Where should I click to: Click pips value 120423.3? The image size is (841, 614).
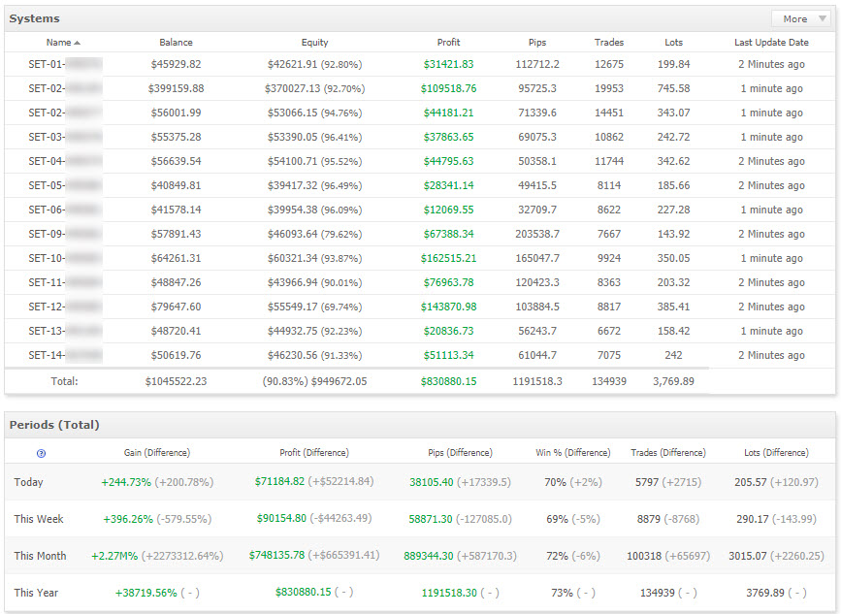(x=536, y=282)
